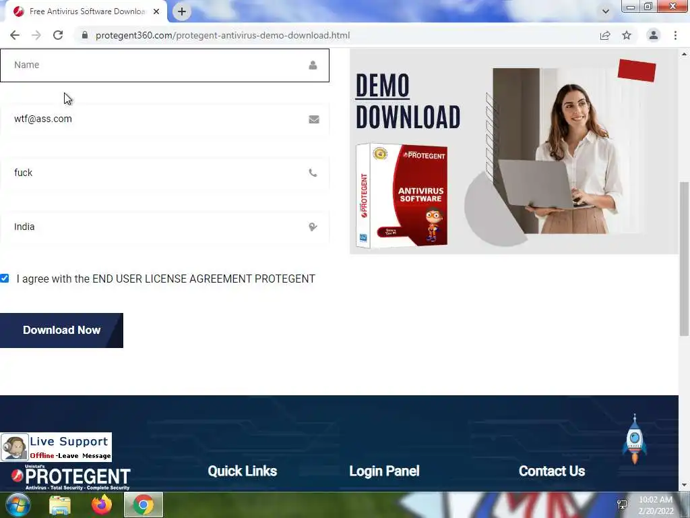The image size is (690, 518).
Task: Click the Chrome taskbar icon
Action: tap(144, 505)
